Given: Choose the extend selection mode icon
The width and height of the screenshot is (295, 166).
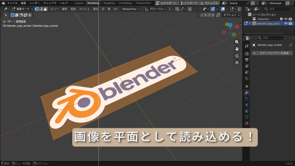Looking at the screenshot, I should (x=17, y=15).
